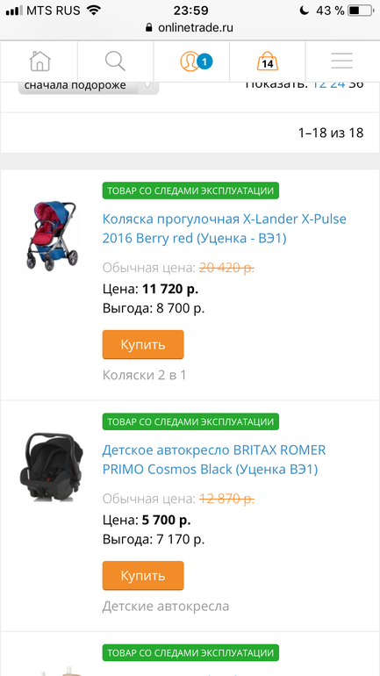The width and height of the screenshot is (380, 676).
Task: Buy the X-Lander X-Pulse stroller
Action: point(143,344)
